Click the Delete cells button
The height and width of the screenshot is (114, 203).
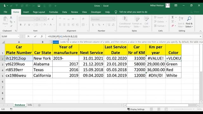(160, 22)
